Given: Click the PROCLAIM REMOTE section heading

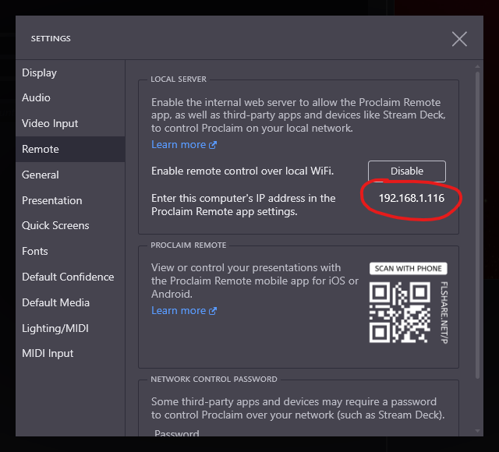Looking at the screenshot, I should coord(189,245).
